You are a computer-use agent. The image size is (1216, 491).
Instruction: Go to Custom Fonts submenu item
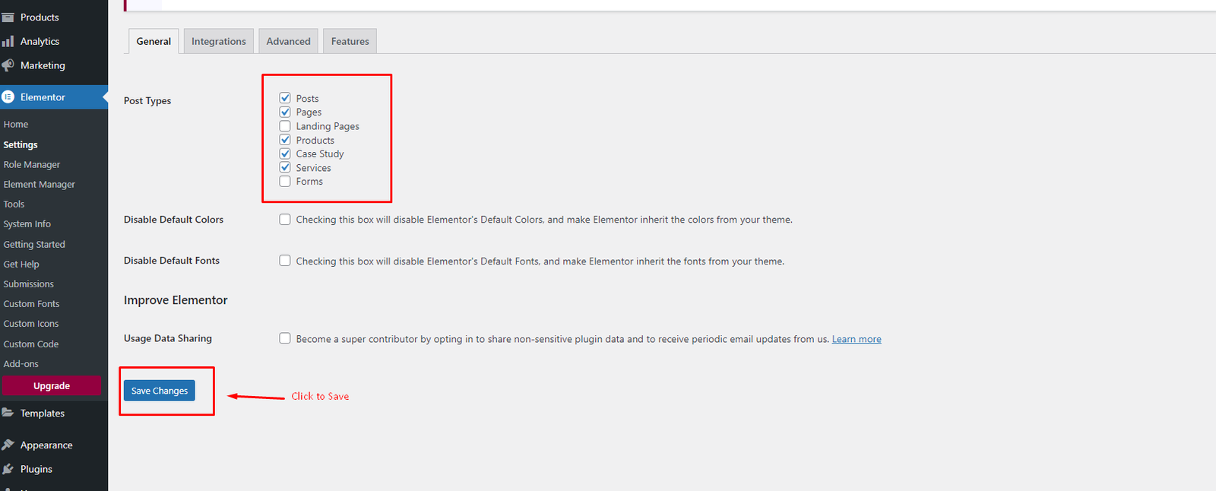pos(31,303)
